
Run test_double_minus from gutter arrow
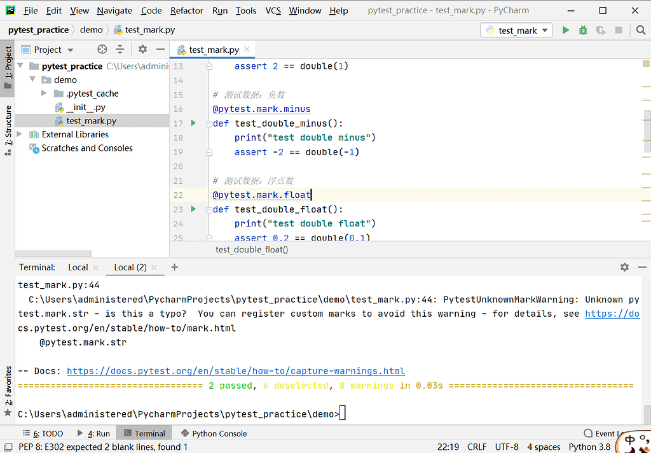pos(193,123)
